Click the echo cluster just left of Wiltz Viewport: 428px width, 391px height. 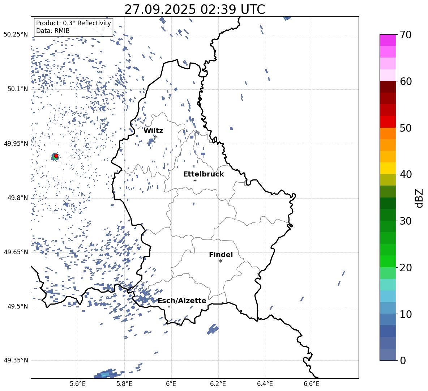coord(151,141)
